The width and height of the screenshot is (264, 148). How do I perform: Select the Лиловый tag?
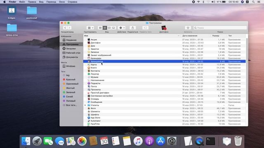pyautogui.click(x=71, y=101)
